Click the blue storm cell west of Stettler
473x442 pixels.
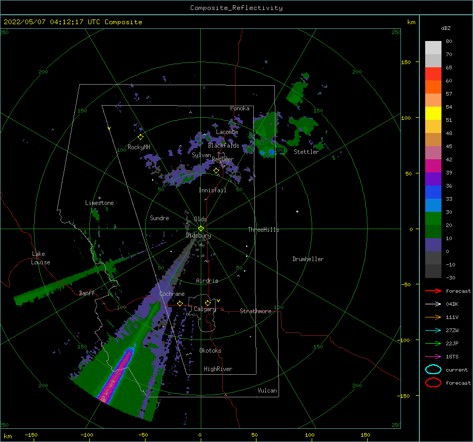pyautogui.click(x=272, y=152)
